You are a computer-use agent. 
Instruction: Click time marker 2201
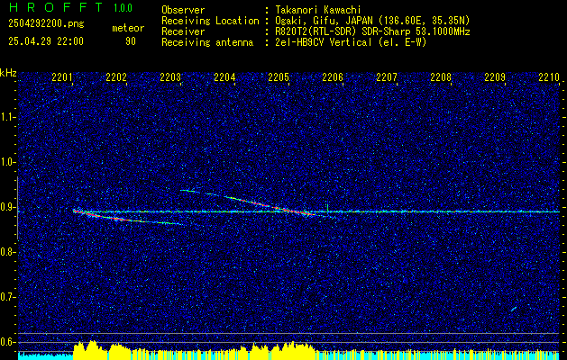[x=62, y=76]
